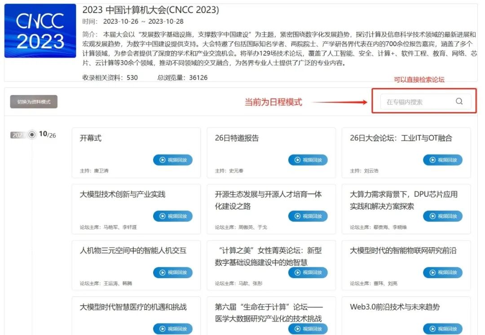Click the play icon for 26日特邀报告 replay
This screenshot has height=335, width=485.
pyautogui.click(x=297, y=160)
